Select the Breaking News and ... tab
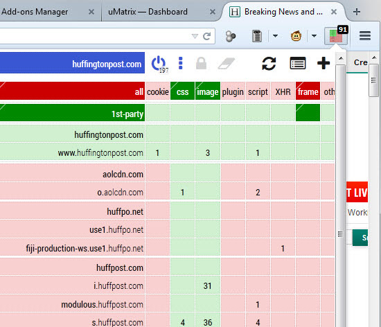381x327 pixels. pos(283,12)
